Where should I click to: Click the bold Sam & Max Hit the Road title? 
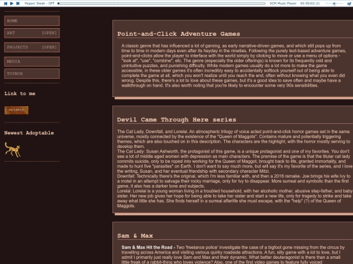point(147,248)
